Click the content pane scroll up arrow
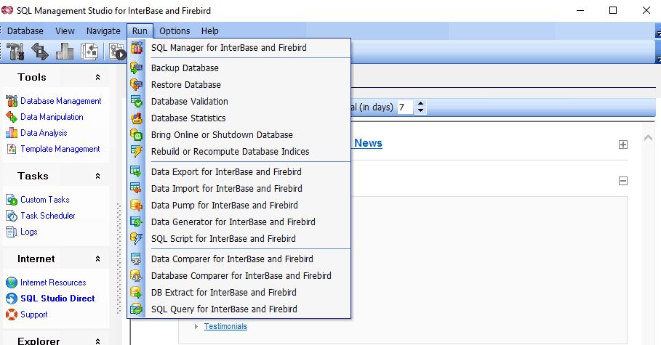Screen dimensions: 661x345 tap(649, 138)
